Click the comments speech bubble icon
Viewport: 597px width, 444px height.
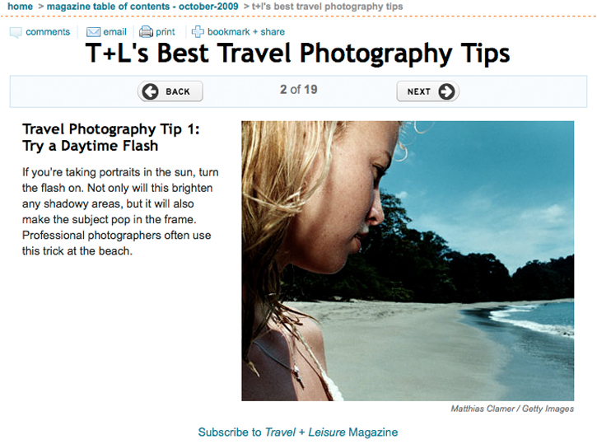point(16,32)
